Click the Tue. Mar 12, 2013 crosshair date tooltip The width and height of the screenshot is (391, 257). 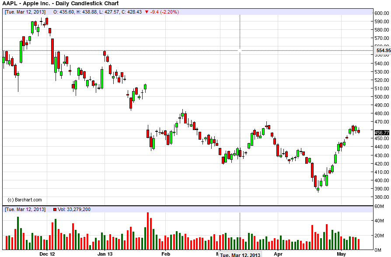tap(240, 254)
